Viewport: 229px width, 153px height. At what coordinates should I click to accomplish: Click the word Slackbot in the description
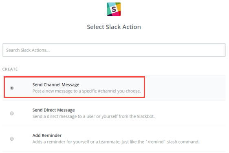pos(145,116)
